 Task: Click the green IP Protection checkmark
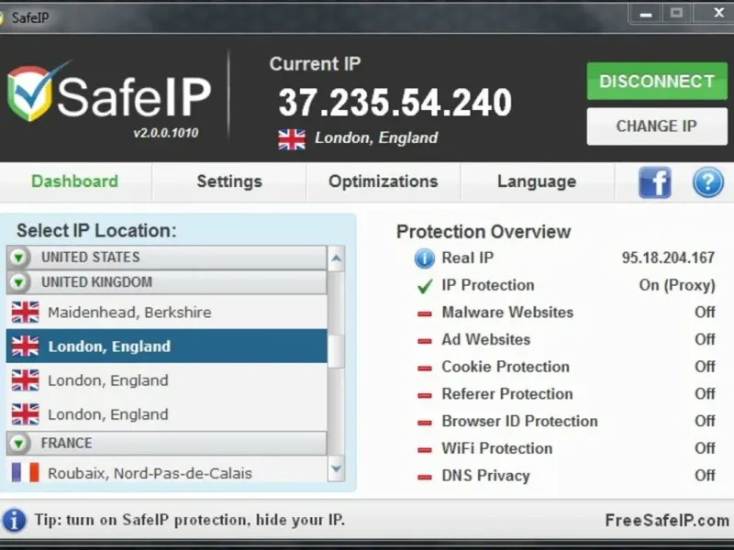pyautogui.click(x=425, y=286)
